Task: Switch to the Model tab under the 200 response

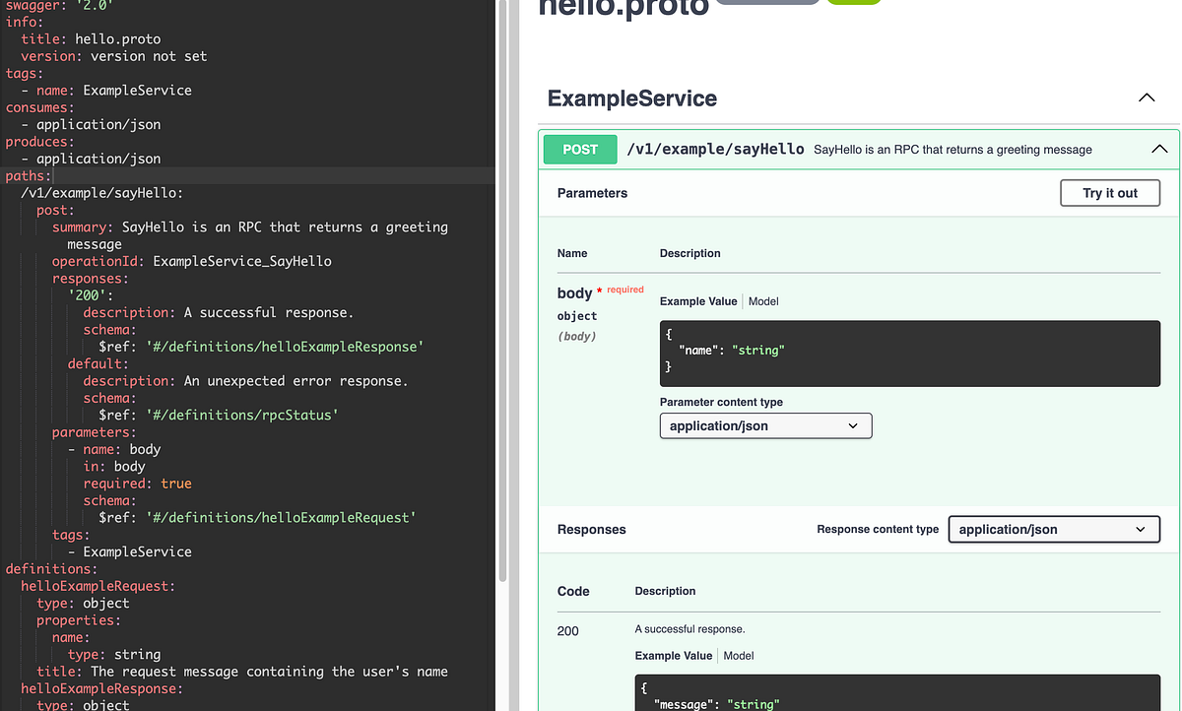Action: (738, 655)
